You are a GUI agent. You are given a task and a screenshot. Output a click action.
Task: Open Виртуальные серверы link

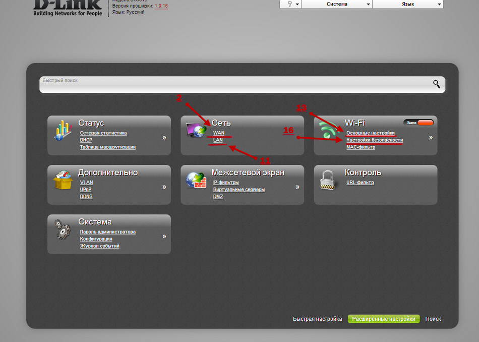[239, 190]
